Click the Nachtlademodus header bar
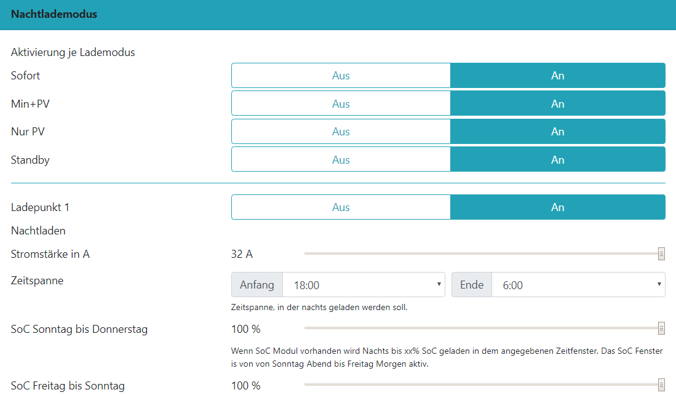This screenshot has width=676, height=395. point(338,14)
